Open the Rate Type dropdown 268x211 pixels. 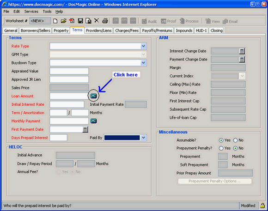tap(143, 46)
